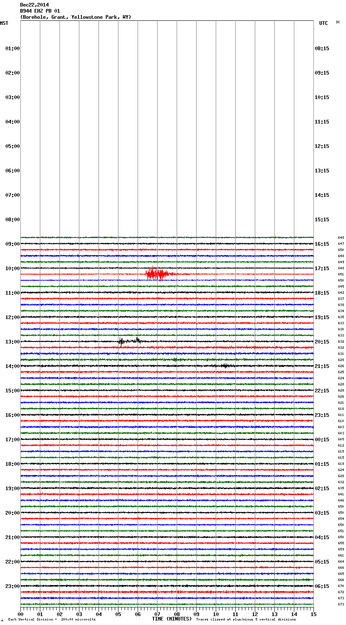Screen dimensions: 346x625
Task: Click the Borehole, Grant, Yellowstone Park location text
Action: coord(76,17)
